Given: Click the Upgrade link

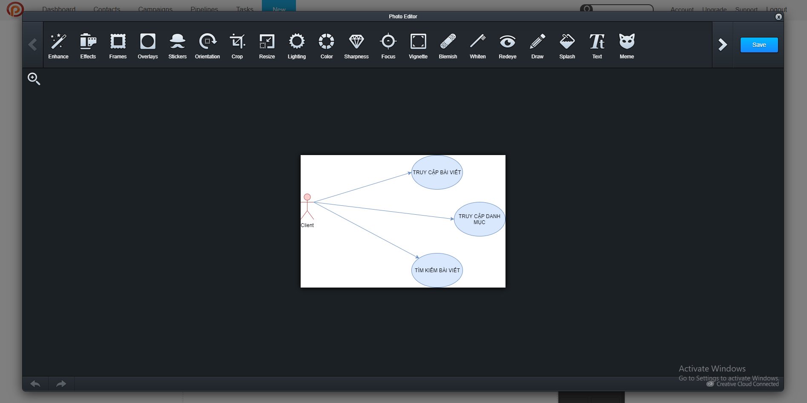Looking at the screenshot, I should click(x=714, y=9).
